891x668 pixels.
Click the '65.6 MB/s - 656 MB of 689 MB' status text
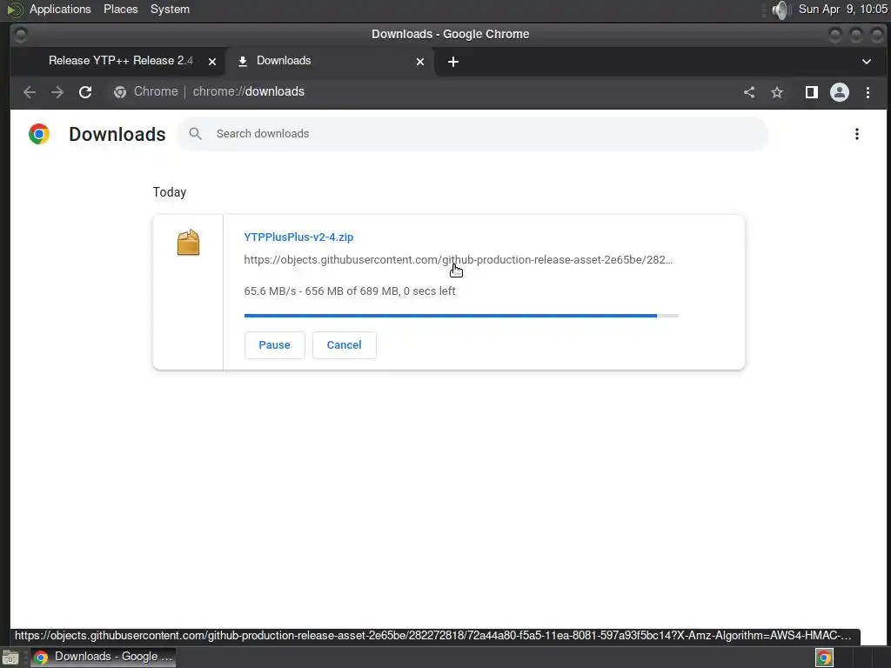click(350, 291)
